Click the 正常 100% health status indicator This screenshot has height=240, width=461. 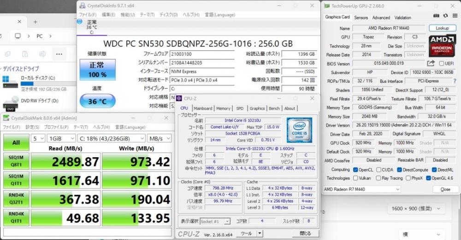98,70
